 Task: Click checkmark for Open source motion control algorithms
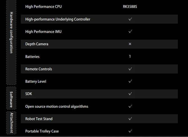[x=130, y=106]
